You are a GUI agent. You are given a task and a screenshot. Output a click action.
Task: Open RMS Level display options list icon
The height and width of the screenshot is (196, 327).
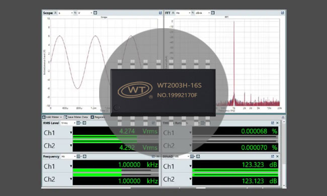click(x=78, y=123)
